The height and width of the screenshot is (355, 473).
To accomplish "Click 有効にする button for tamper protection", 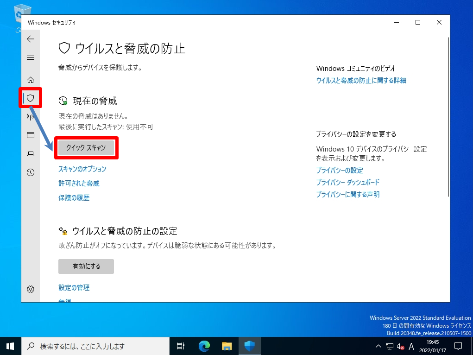I will pyautogui.click(x=86, y=266).
